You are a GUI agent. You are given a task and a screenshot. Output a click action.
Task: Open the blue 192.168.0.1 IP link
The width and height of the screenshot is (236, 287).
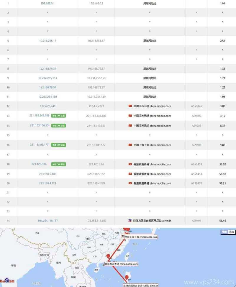[x=47, y=4]
